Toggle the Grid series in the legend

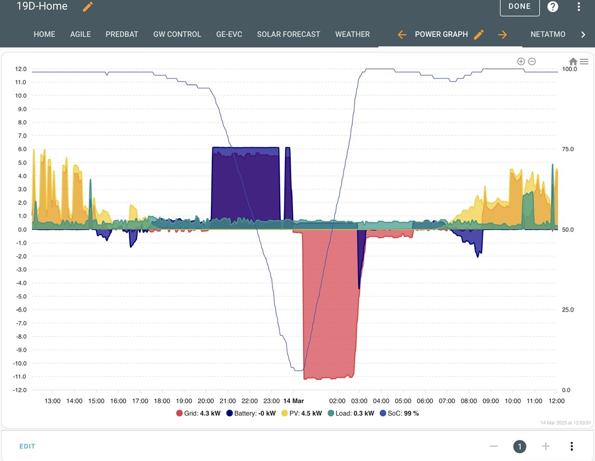(x=198, y=413)
